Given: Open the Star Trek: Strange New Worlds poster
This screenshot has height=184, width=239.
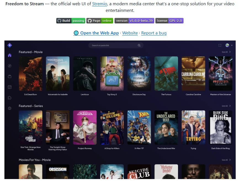Looking at the screenshot, I should point(30,128).
